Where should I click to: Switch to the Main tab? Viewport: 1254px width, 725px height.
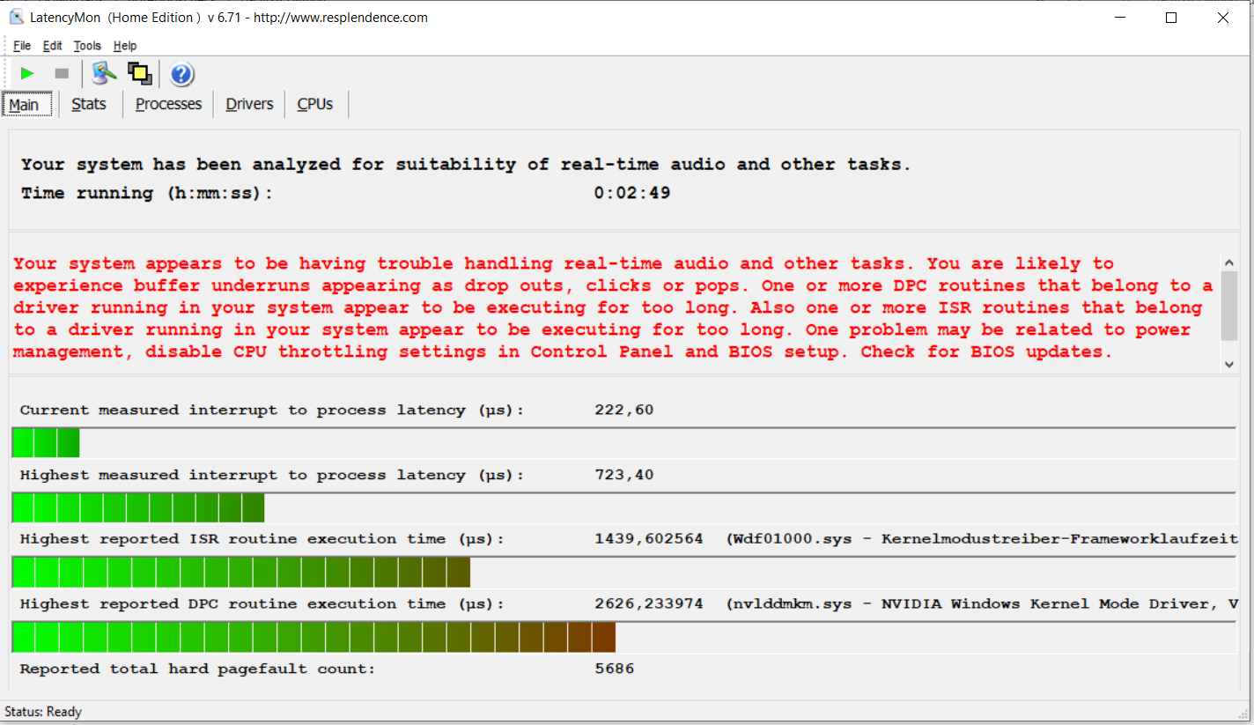tap(25, 105)
